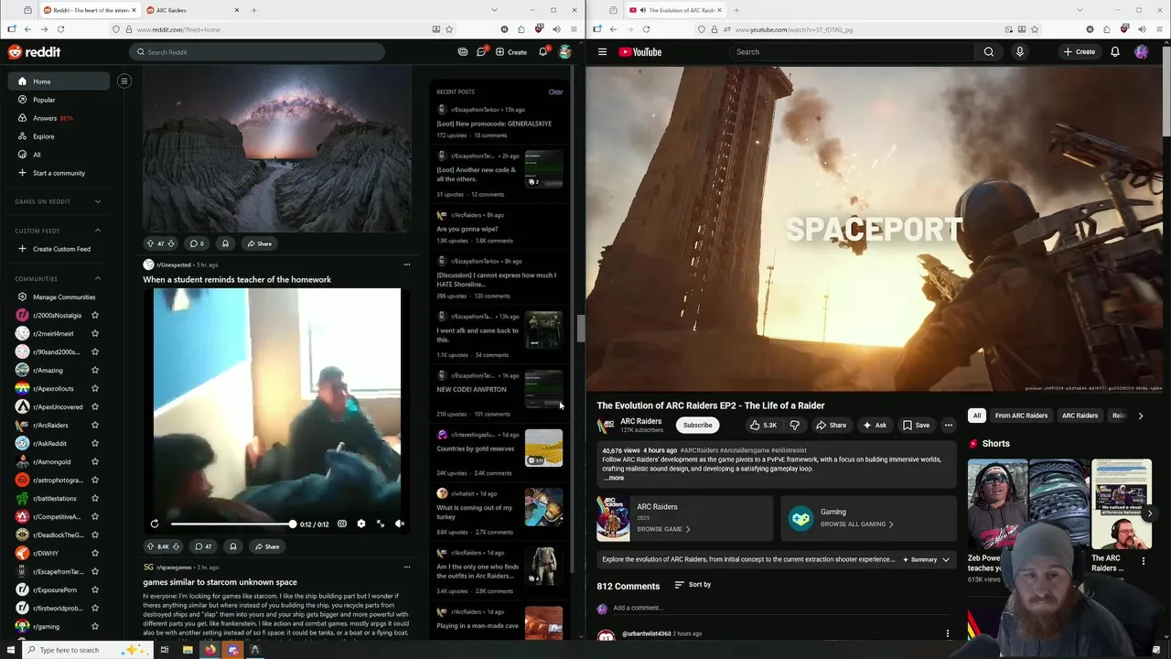Focus the Search Reddit field
This screenshot has height=659, width=1171.
click(256, 52)
